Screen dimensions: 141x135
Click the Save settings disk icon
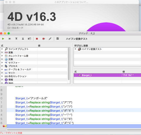pos(58,38)
